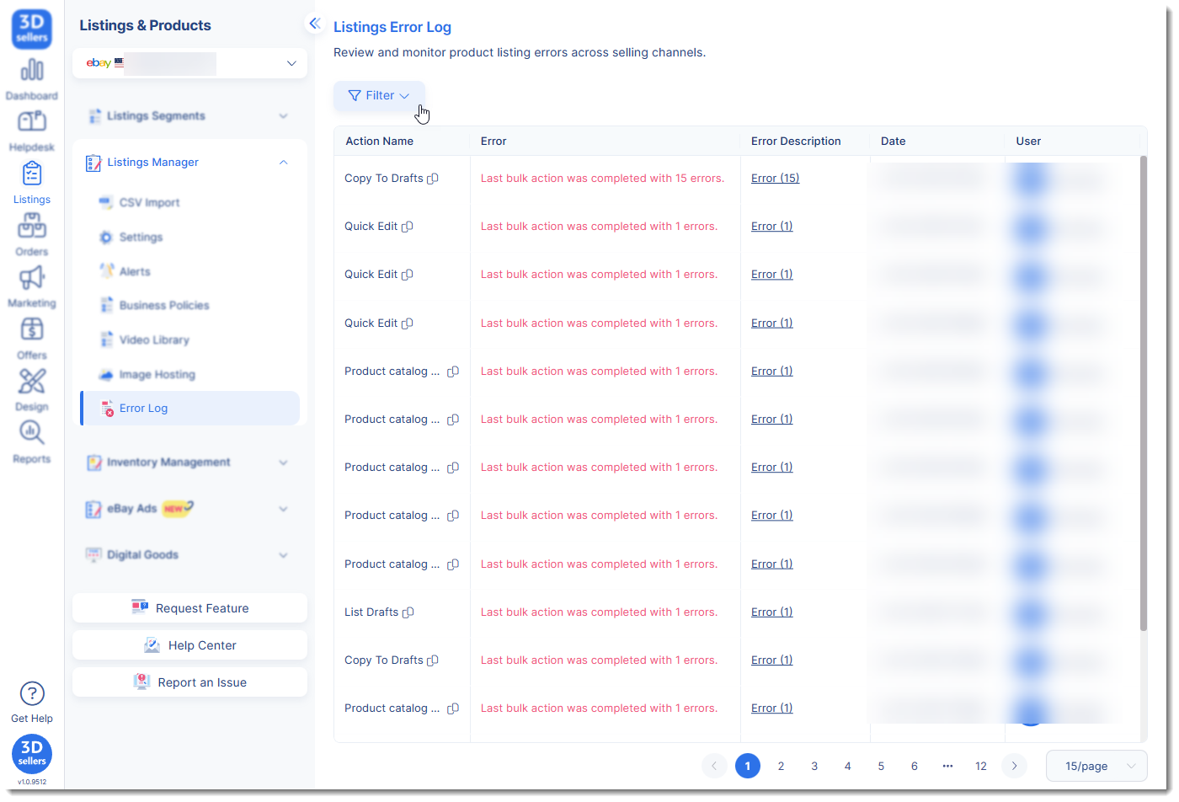Open the Offers section icon
1179x802 pixels.
point(32,329)
